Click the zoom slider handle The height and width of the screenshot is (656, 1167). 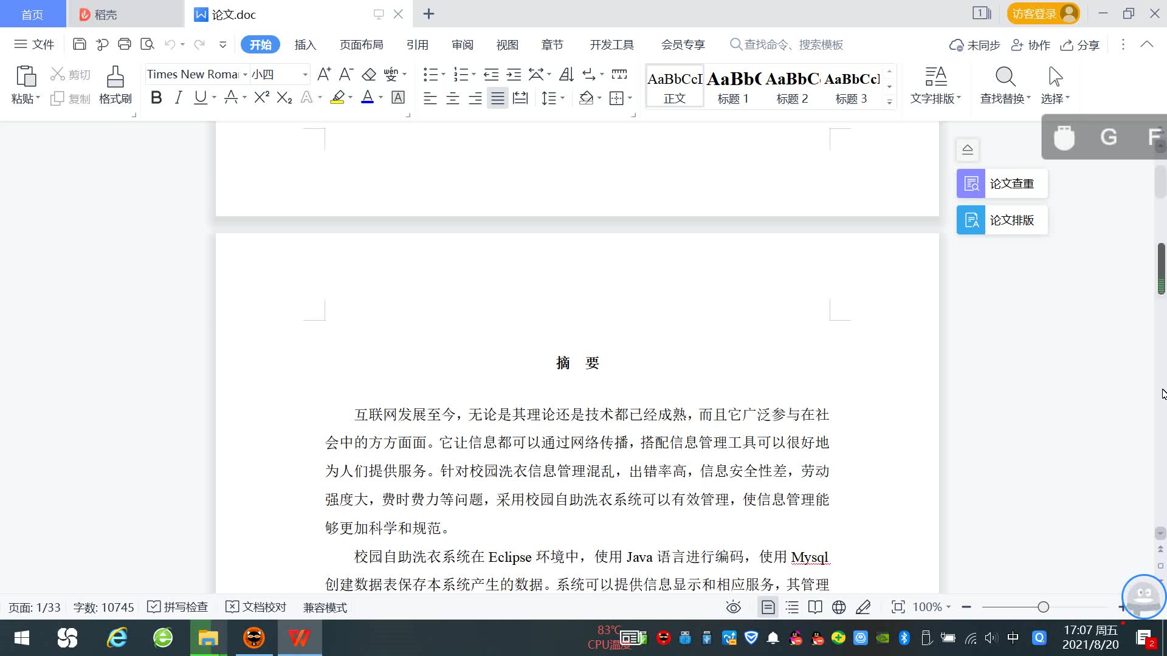point(1043,607)
